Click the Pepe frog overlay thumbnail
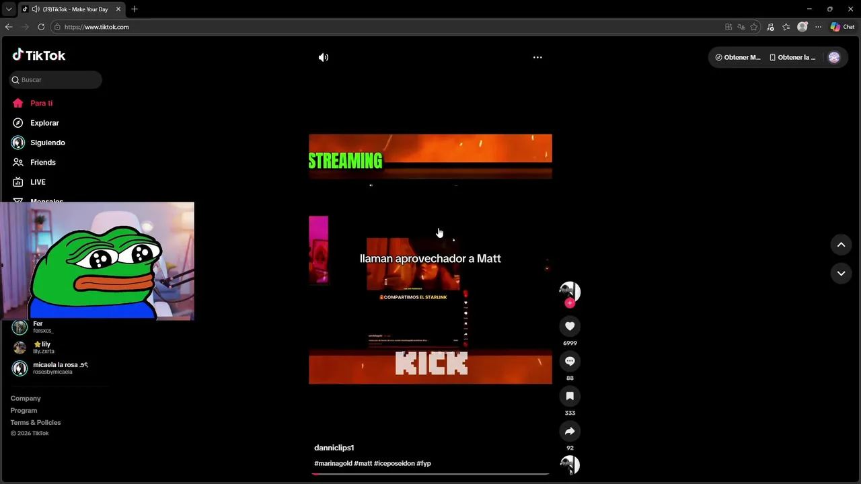This screenshot has width=861, height=484. [97, 261]
